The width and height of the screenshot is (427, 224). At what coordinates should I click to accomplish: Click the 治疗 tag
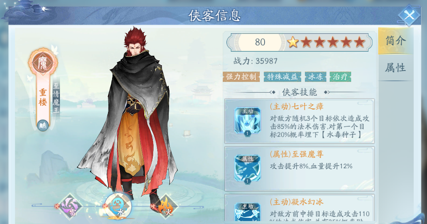pyautogui.click(x=340, y=77)
